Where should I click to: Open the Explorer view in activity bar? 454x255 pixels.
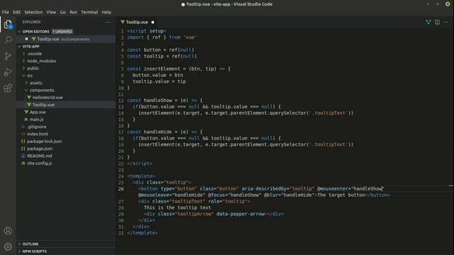click(x=8, y=24)
